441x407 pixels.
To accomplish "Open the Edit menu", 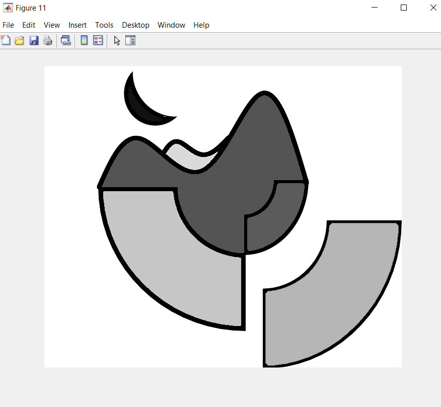I will (28, 25).
